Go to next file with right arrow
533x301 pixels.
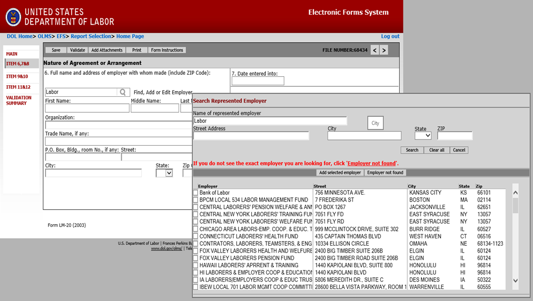(x=384, y=51)
